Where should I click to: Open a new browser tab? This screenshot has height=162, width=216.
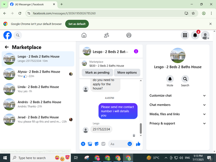[x=61, y=4]
